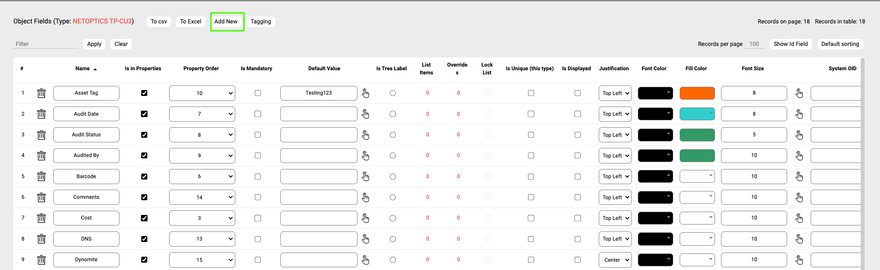Click hand icon after Audit Status font size

799,135
